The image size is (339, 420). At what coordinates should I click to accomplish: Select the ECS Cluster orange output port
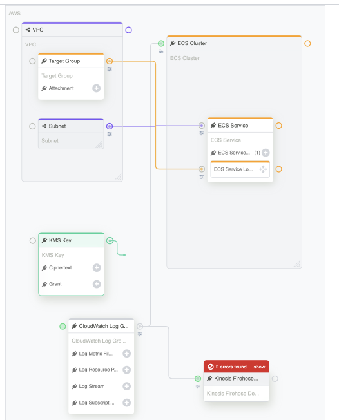[307, 43]
